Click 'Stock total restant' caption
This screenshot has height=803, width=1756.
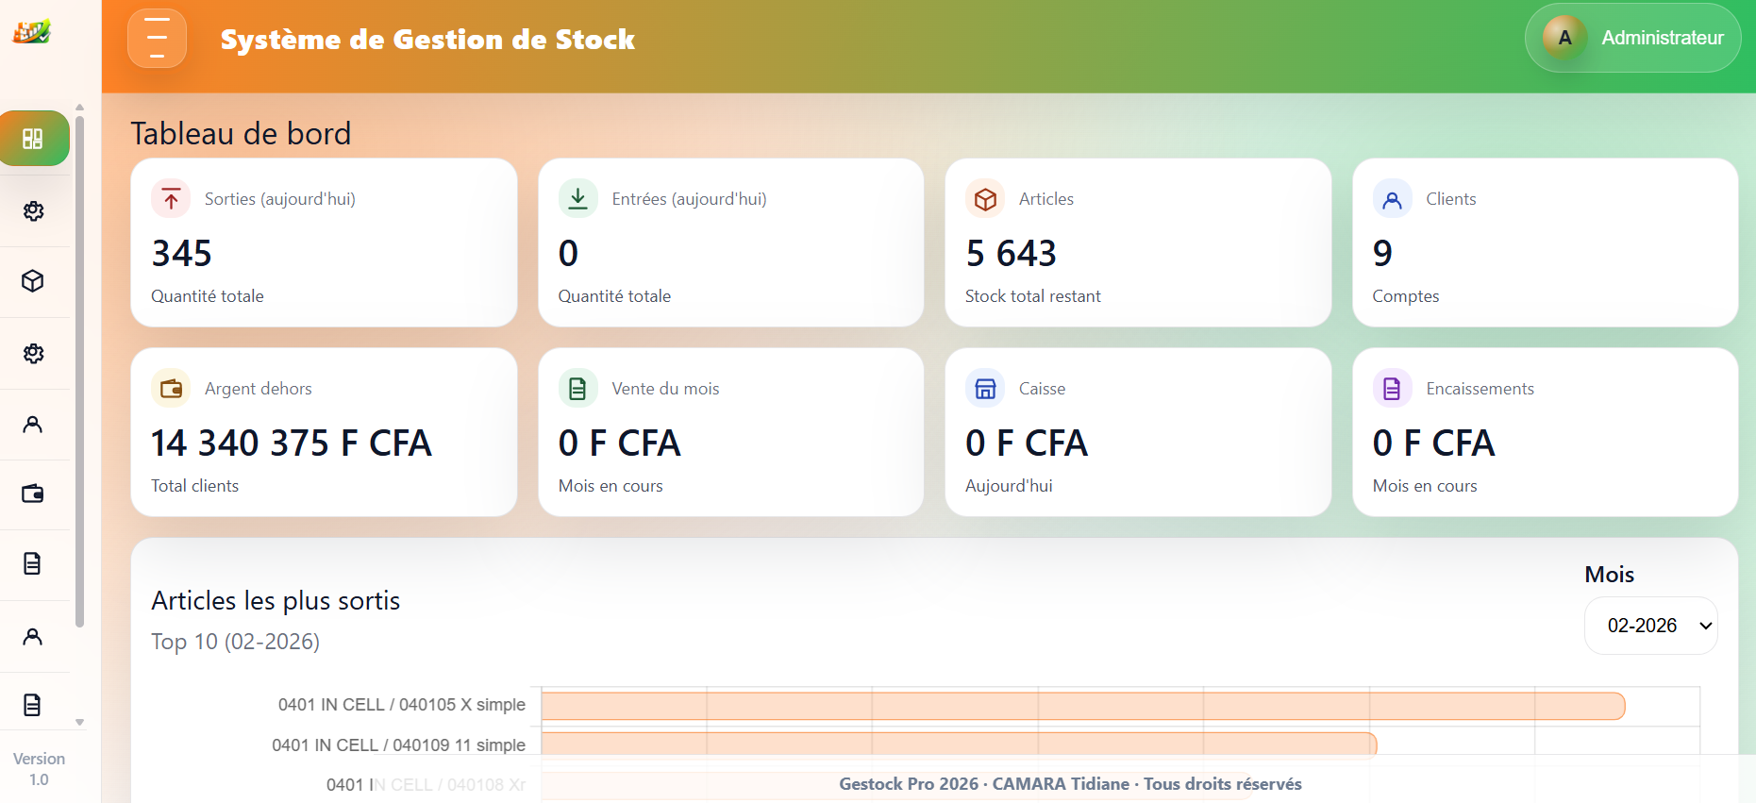coord(1033,296)
